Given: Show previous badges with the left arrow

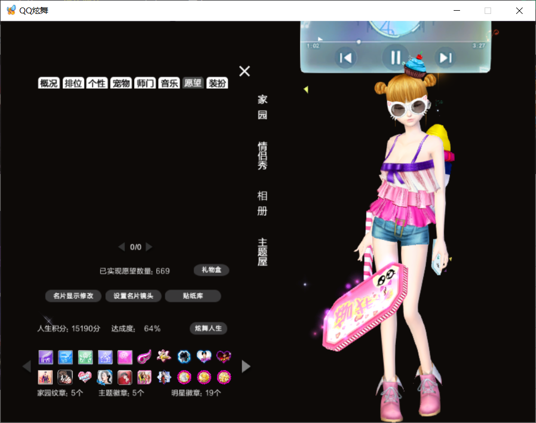Looking at the screenshot, I should click(27, 367).
